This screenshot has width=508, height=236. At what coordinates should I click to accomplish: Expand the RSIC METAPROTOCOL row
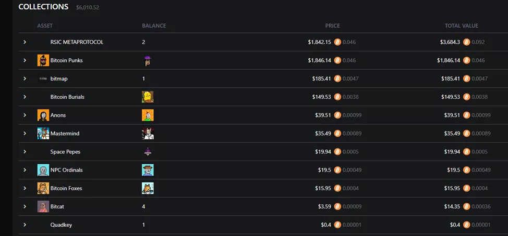(x=25, y=42)
